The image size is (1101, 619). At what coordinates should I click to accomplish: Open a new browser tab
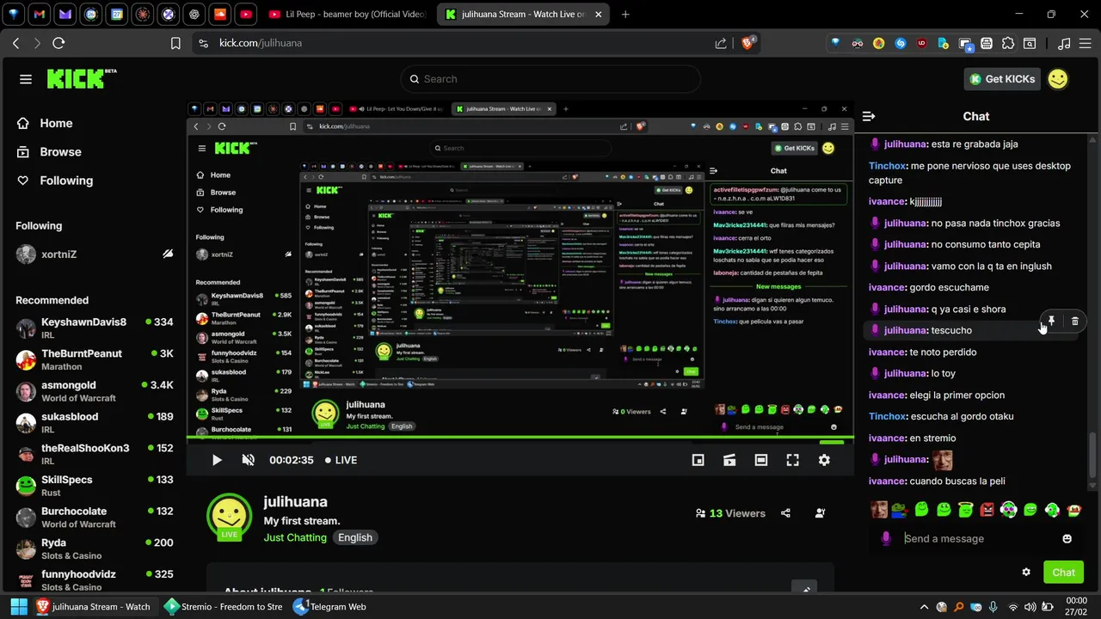(x=625, y=15)
